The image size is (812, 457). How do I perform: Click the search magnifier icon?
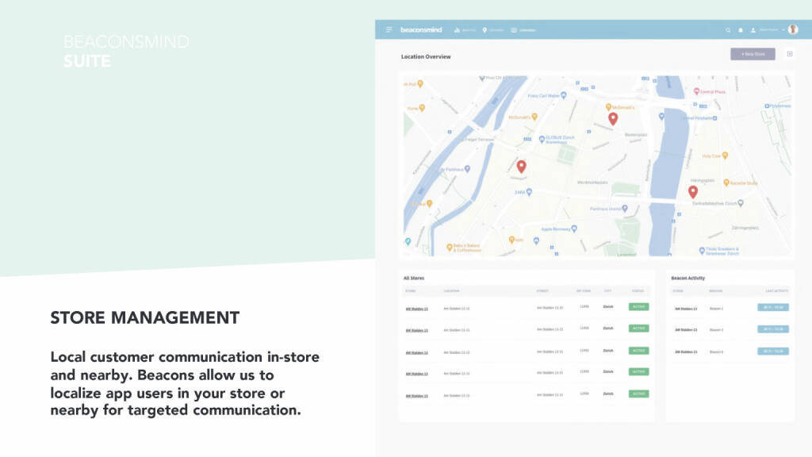pos(728,30)
